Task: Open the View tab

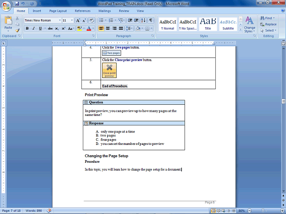Action: tap(140, 11)
